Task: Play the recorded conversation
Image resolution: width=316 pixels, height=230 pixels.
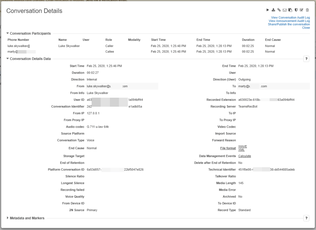Action: (268, 10)
